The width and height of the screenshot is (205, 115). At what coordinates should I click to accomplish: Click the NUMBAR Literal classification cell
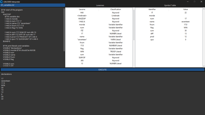point(116,46)
